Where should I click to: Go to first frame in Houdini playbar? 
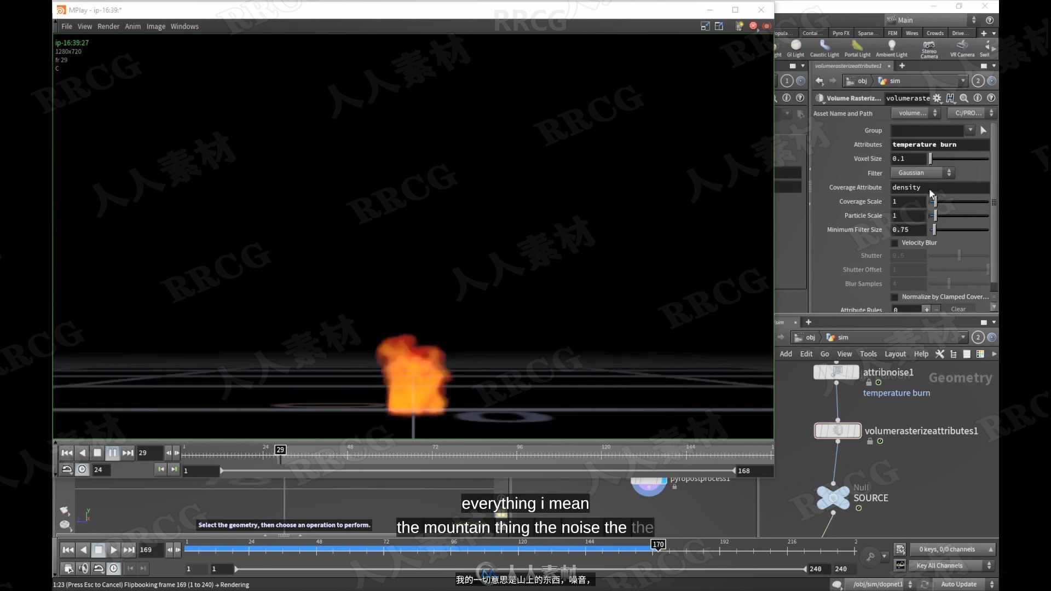pyautogui.click(x=68, y=550)
